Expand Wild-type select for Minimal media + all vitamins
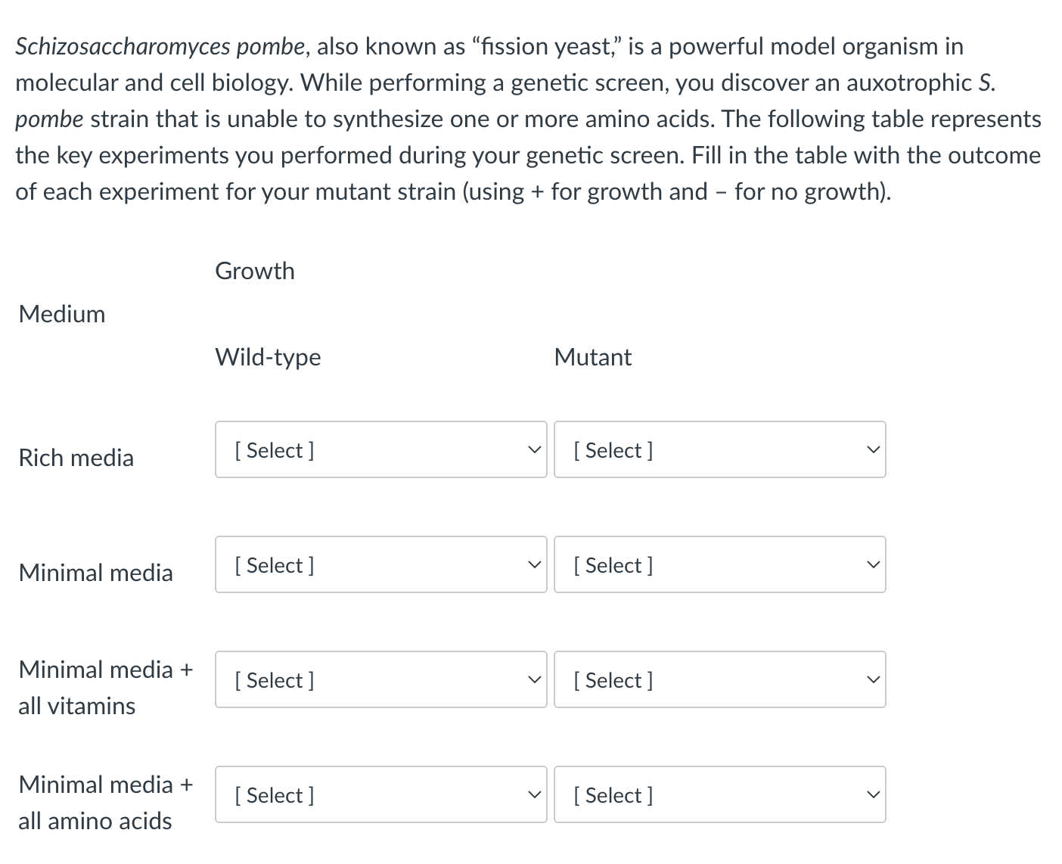 coord(380,679)
